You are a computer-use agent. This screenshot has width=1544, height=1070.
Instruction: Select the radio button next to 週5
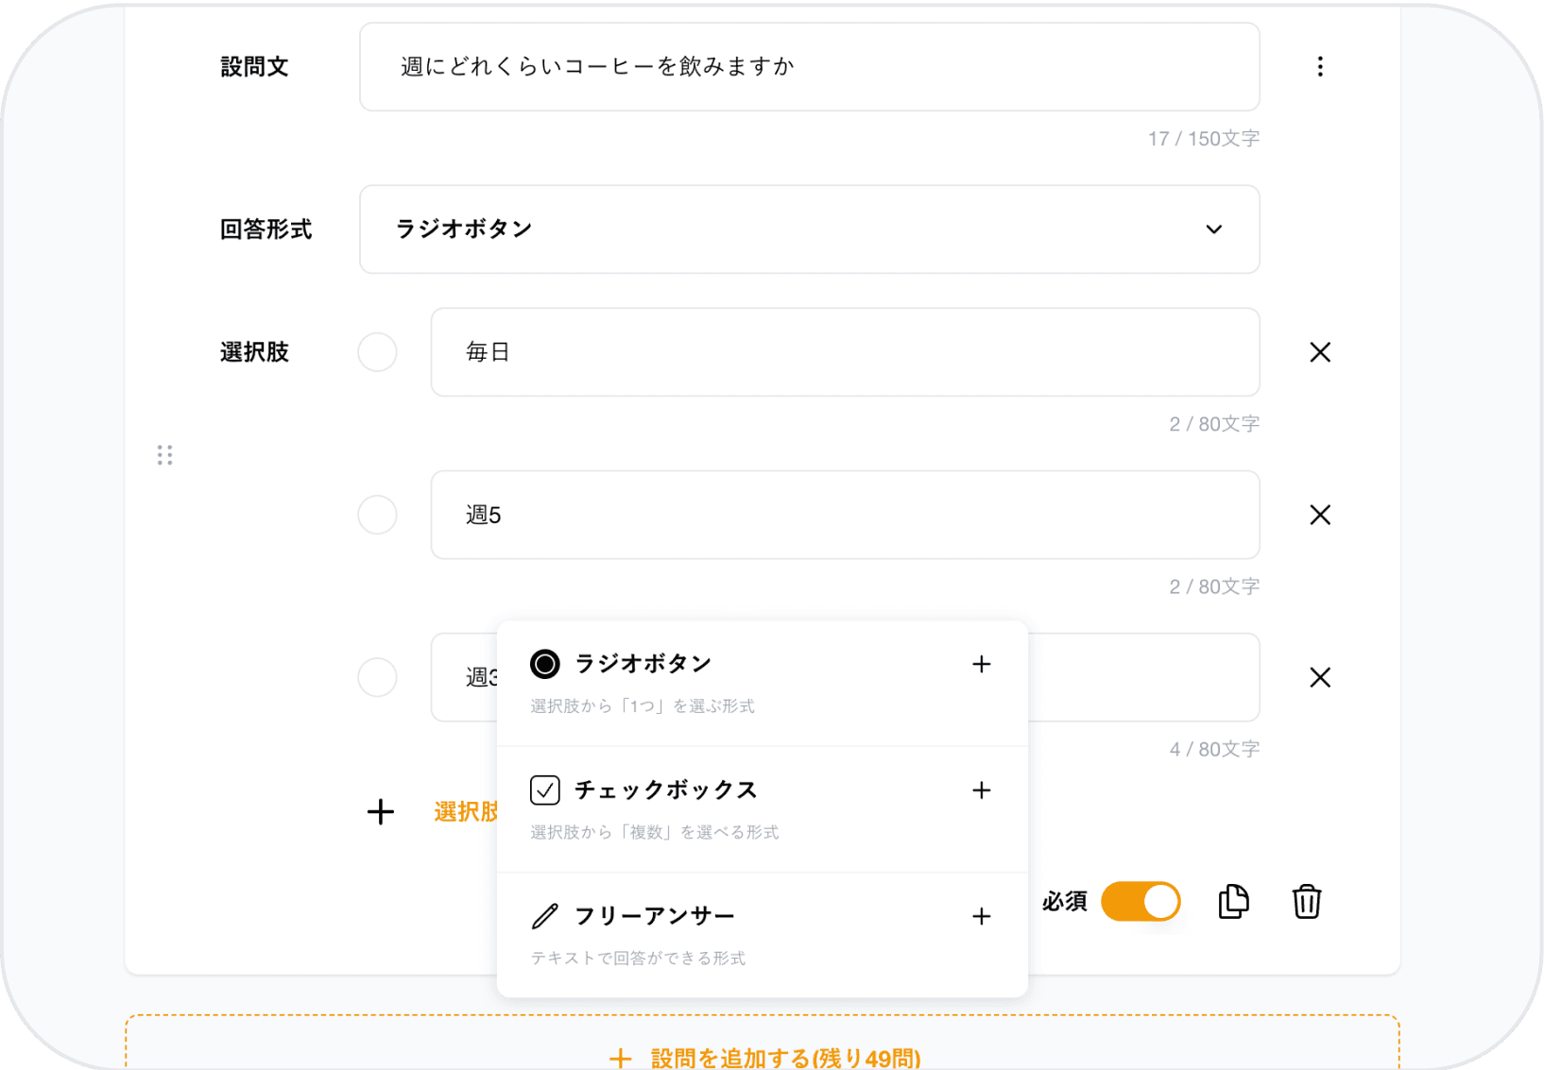377,515
